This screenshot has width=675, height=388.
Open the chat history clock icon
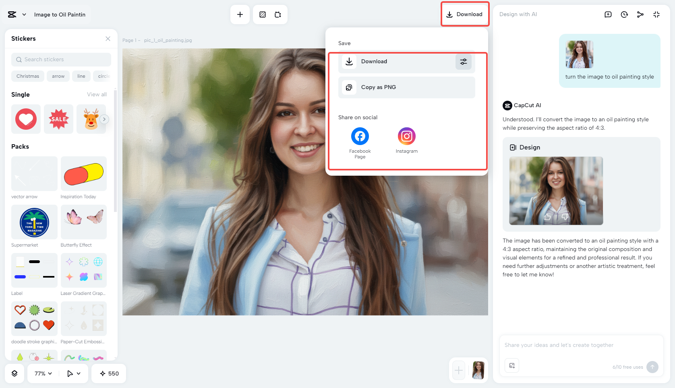(x=624, y=15)
